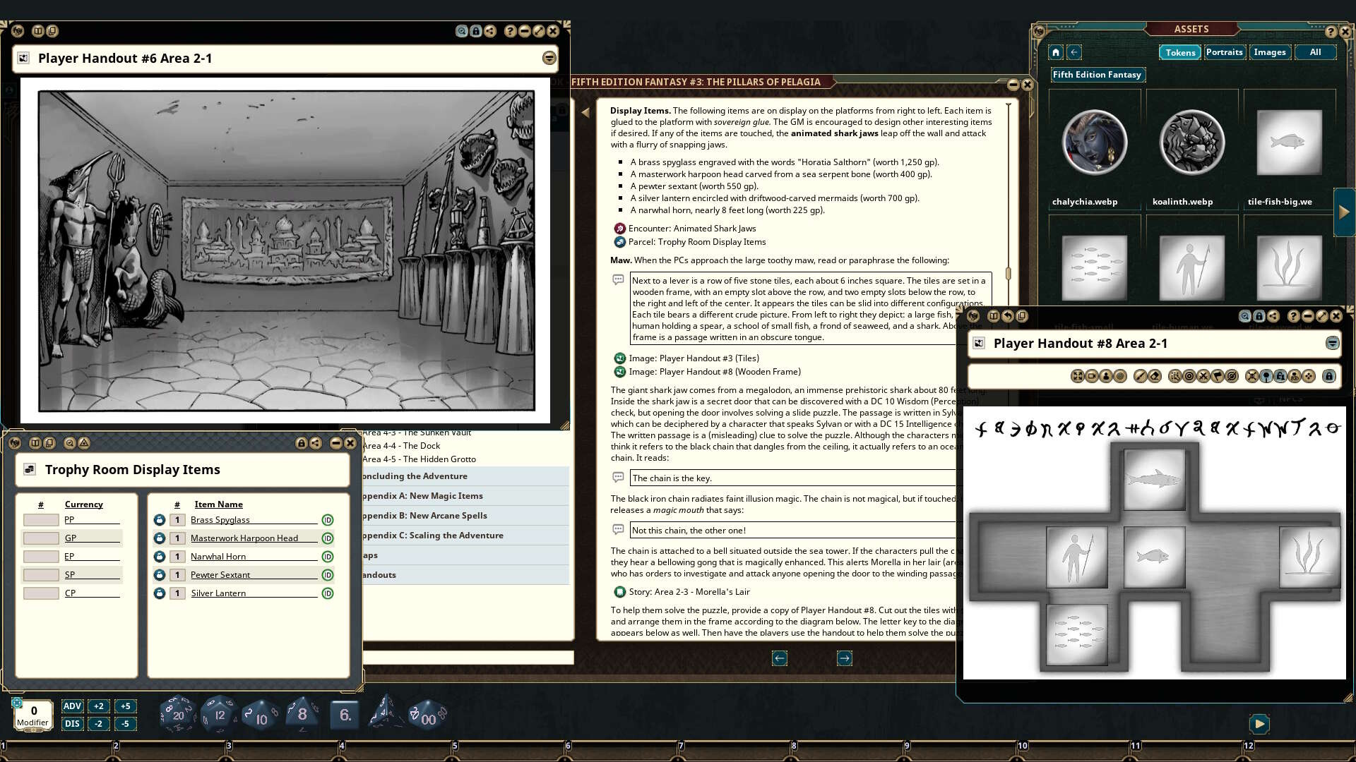This screenshot has width=1356, height=762.
Task: Click the Modifier value box
Action: click(x=33, y=715)
